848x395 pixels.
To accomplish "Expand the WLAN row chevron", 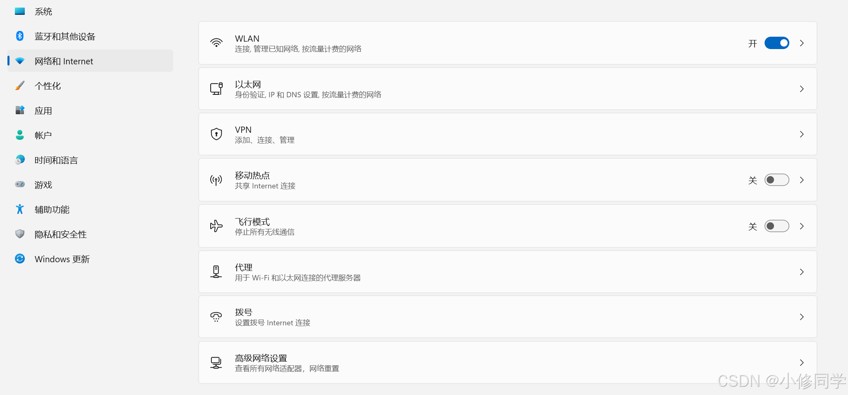I will 802,43.
